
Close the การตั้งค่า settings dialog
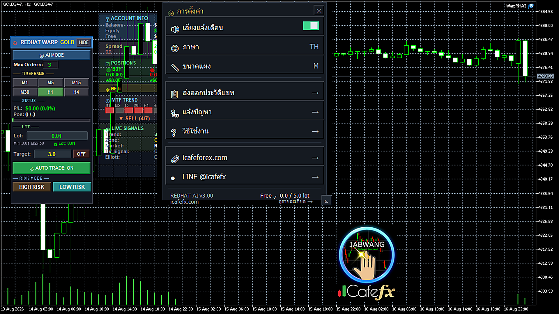(319, 11)
